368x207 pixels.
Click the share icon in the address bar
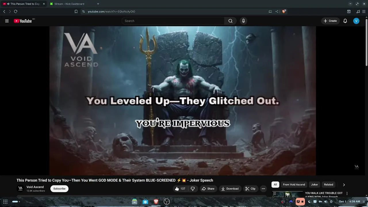[x=277, y=11]
